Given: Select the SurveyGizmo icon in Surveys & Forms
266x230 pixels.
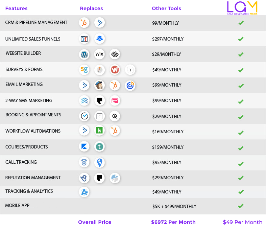Looking at the screenshot, I should (x=84, y=70).
